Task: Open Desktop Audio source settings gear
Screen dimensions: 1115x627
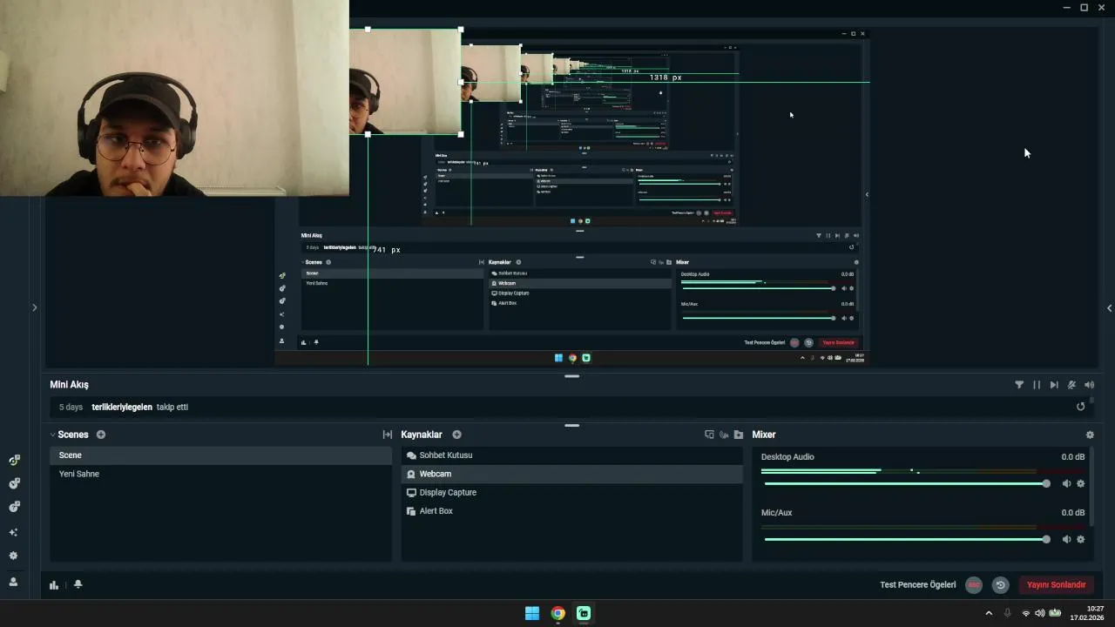Action: (x=1081, y=483)
